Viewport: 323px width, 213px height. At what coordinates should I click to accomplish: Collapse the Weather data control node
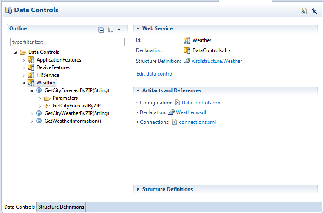click(23, 83)
